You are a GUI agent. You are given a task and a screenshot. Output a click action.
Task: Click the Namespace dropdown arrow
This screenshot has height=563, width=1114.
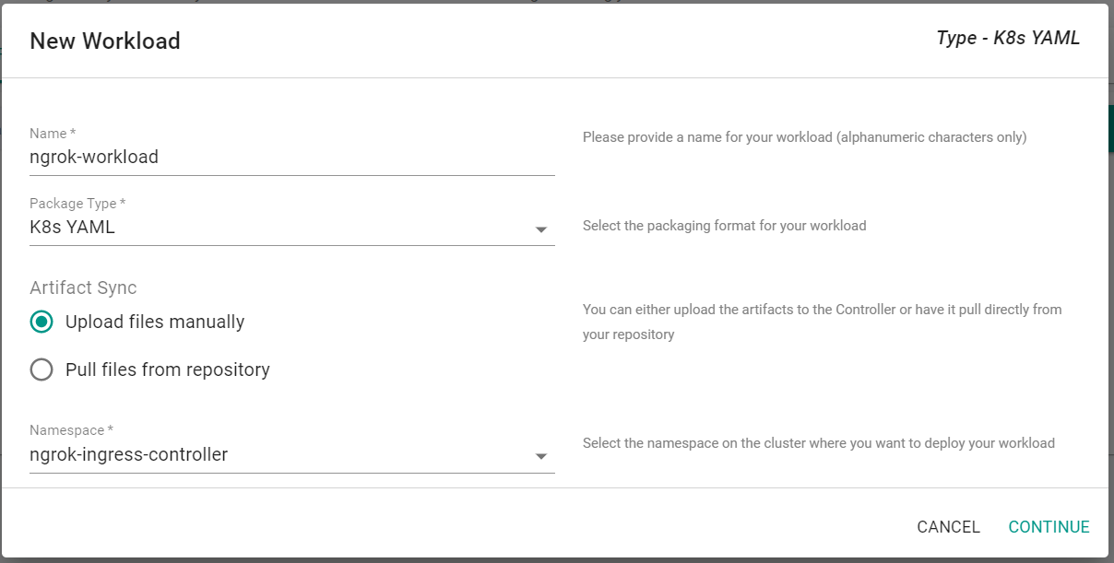[541, 457]
